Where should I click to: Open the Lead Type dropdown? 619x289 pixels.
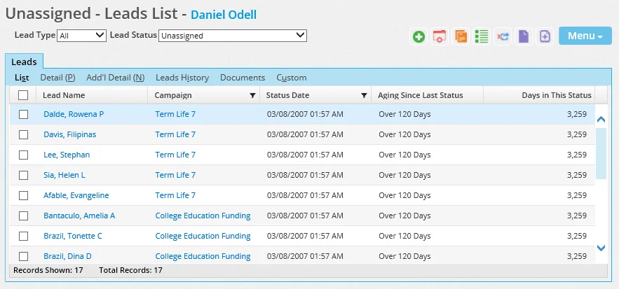[x=81, y=35]
